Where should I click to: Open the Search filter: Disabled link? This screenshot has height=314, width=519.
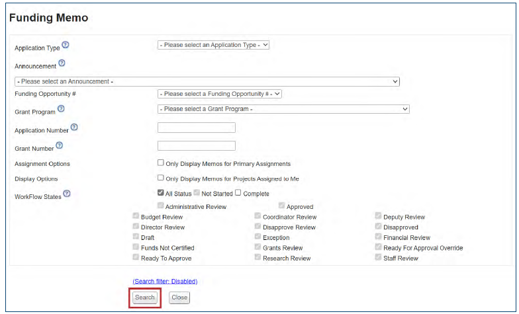click(x=165, y=282)
